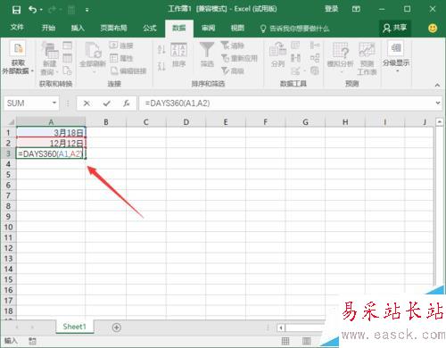Image resolution: width=446 pixels, height=348 pixels.
Task: Switch to the Page Layout (页面布局) tab
Action: [x=113, y=28]
